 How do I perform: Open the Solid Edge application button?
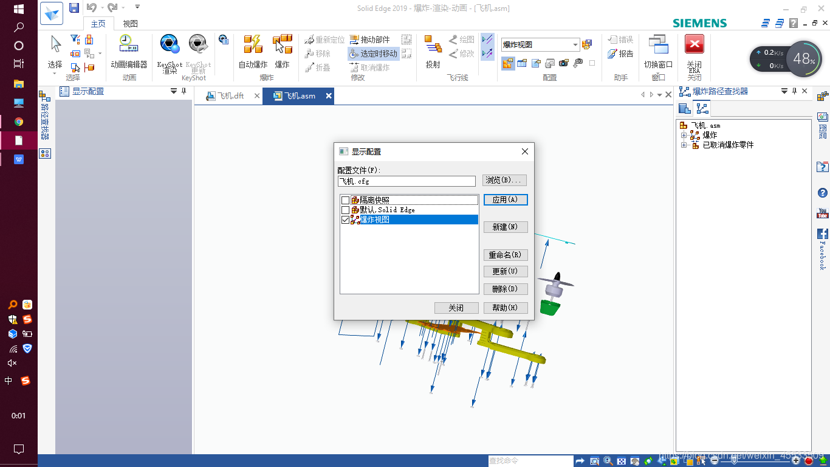52,13
